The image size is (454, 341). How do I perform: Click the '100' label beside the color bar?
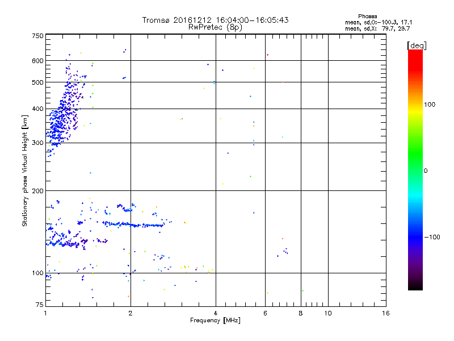[x=430, y=105]
